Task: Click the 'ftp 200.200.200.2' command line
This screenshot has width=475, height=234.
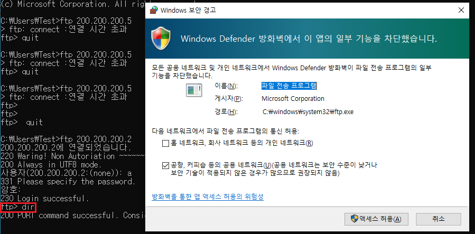Action: [x=66, y=139]
